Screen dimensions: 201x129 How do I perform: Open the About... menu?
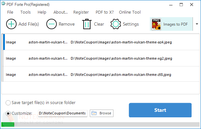pos(61,12)
